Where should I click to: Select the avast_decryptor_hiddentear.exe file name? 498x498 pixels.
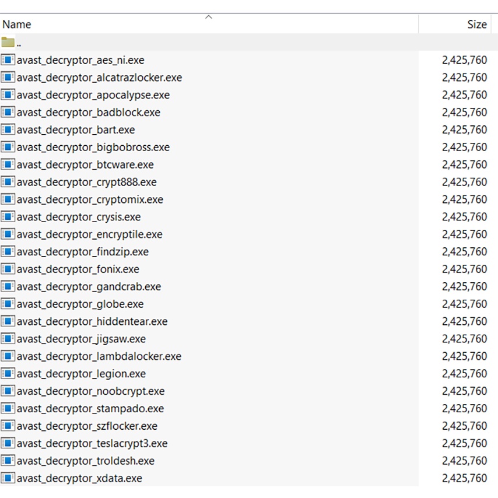point(92,321)
